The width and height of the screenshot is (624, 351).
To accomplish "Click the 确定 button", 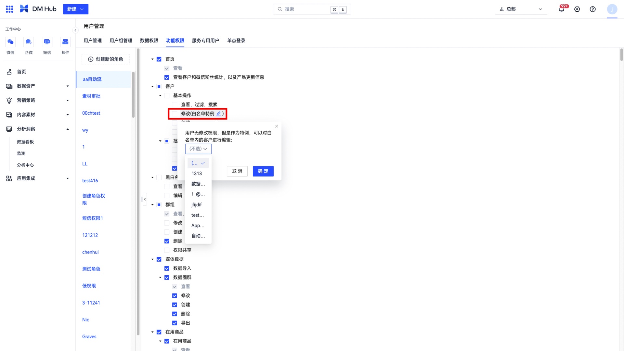I will 263,171.
